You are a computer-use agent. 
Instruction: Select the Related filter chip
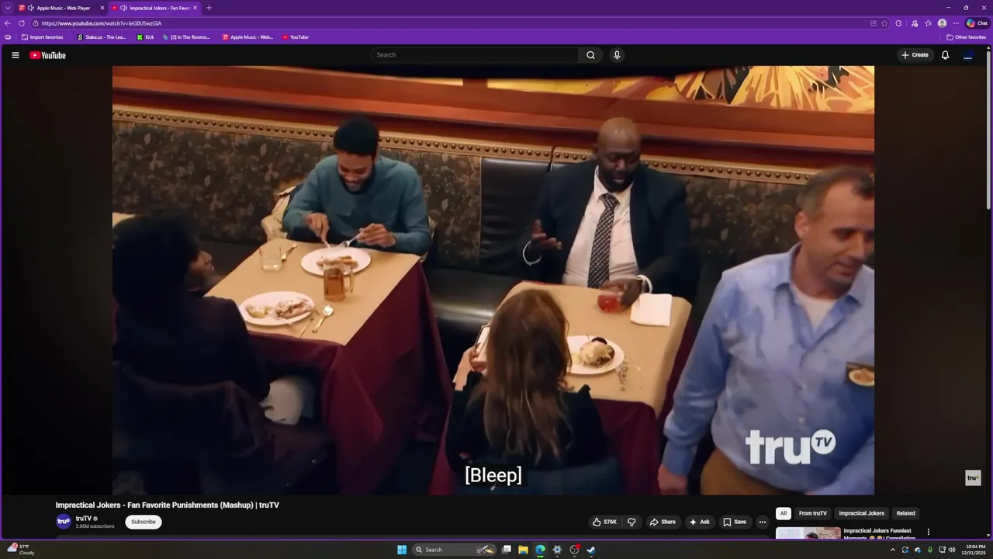click(905, 513)
